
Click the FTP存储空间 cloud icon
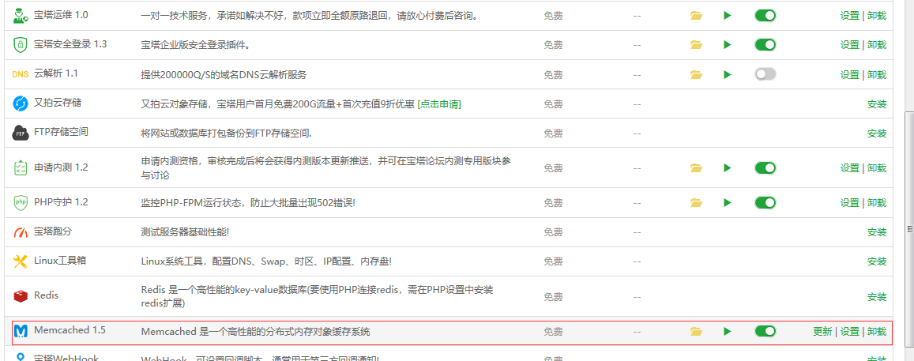pos(21,133)
